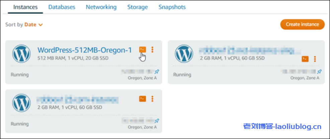Click static IP pin on top-right card

pyautogui.click(x=319, y=72)
